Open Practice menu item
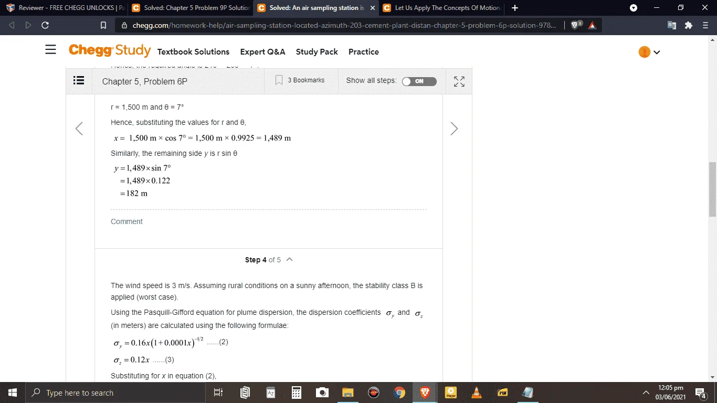Viewport: 717px width, 403px height. tap(364, 51)
